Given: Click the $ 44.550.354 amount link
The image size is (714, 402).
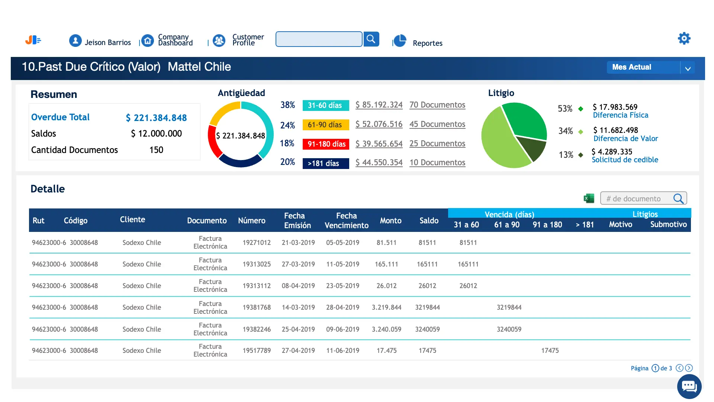Looking at the screenshot, I should (379, 163).
